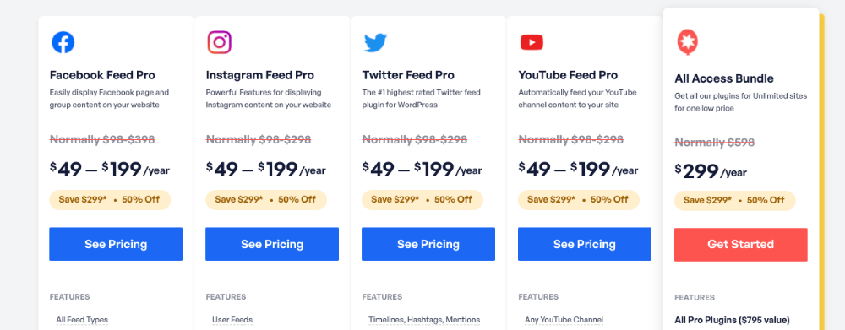Click the Facebook Feed Pro heading
The width and height of the screenshot is (845, 330).
[x=102, y=75]
